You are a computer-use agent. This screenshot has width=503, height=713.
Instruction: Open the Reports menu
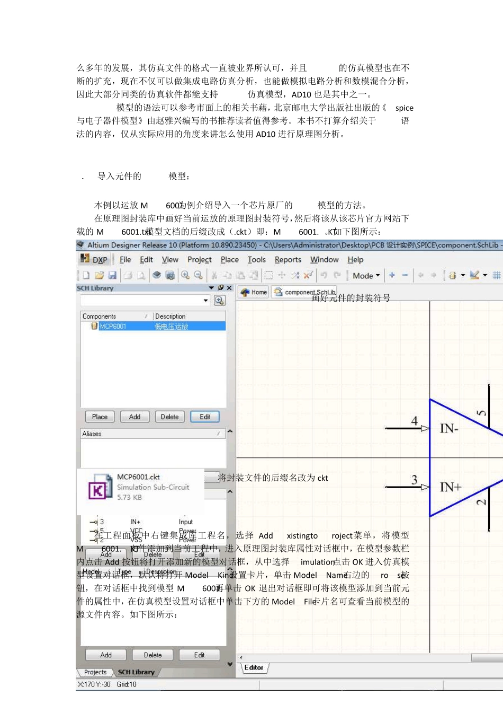(x=288, y=260)
